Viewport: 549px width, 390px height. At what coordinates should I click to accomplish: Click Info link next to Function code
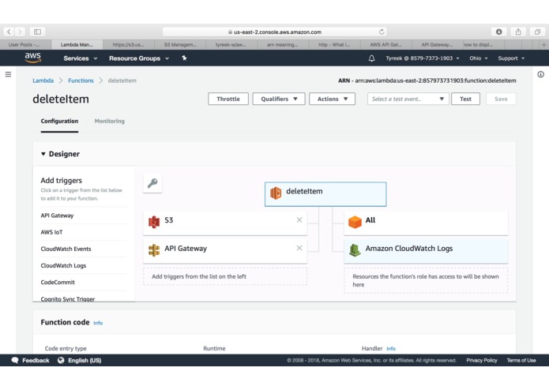coord(98,323)
